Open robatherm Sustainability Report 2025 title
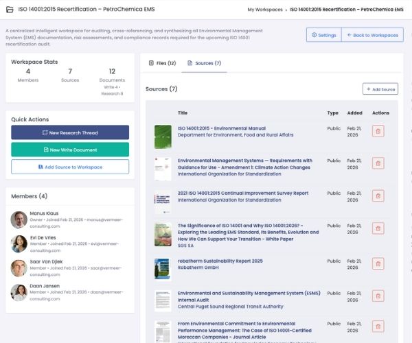The image size is (412, 343). click(x=220, y=261)
